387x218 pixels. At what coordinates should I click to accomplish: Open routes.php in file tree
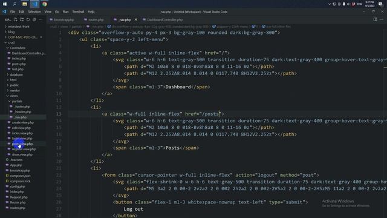pos(18,208)
